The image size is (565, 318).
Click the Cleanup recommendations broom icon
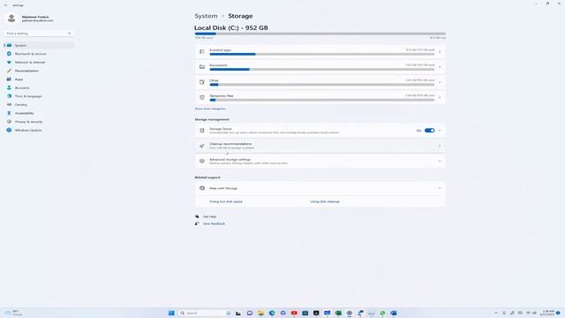pos(202,146)
